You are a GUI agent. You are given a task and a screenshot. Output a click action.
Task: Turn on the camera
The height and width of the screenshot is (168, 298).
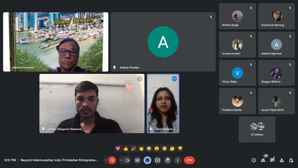(x=127, y=160)
